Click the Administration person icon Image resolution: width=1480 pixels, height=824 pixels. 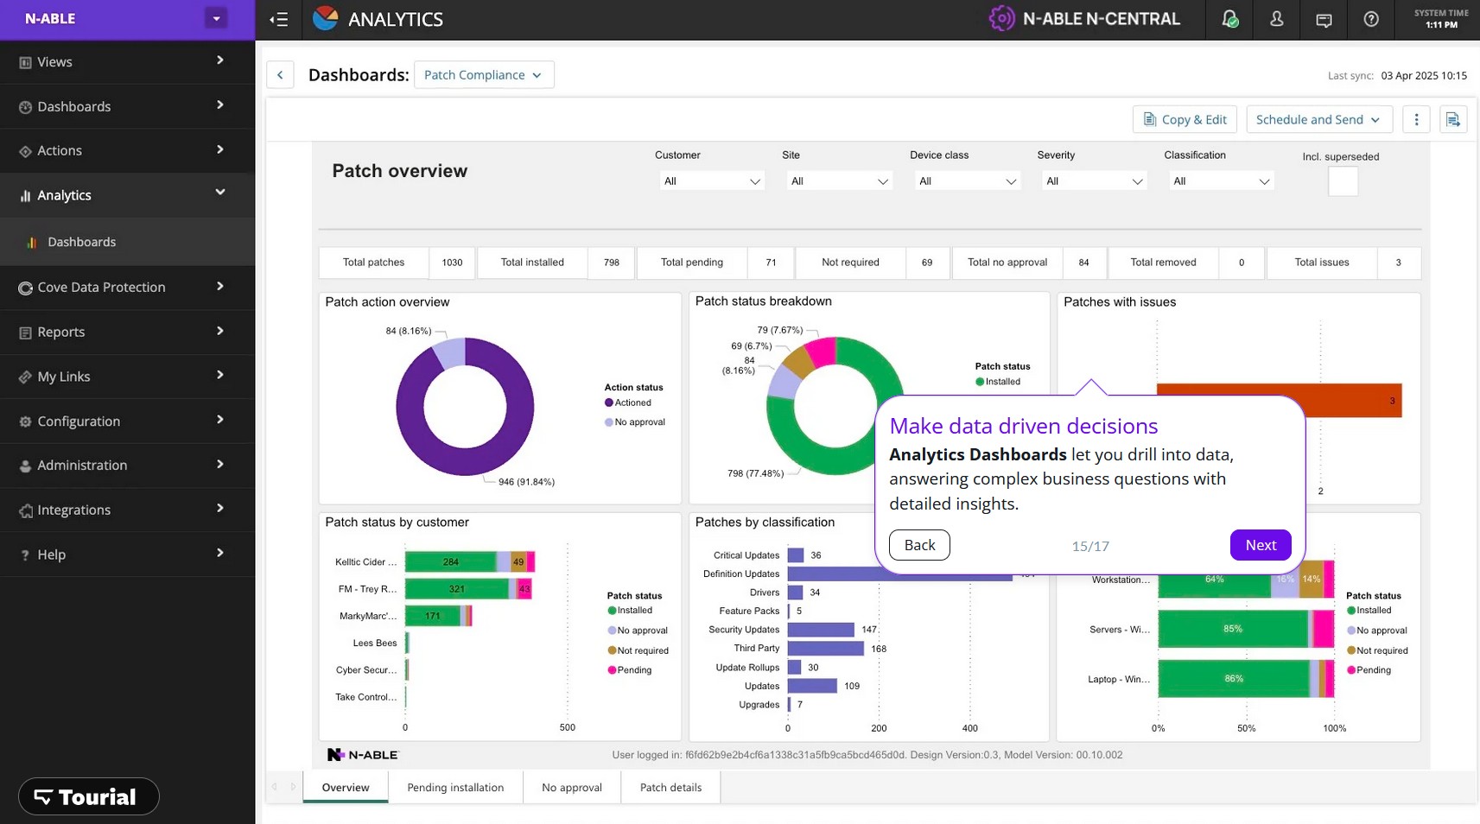pyautogui.click(x=25, y=466)
